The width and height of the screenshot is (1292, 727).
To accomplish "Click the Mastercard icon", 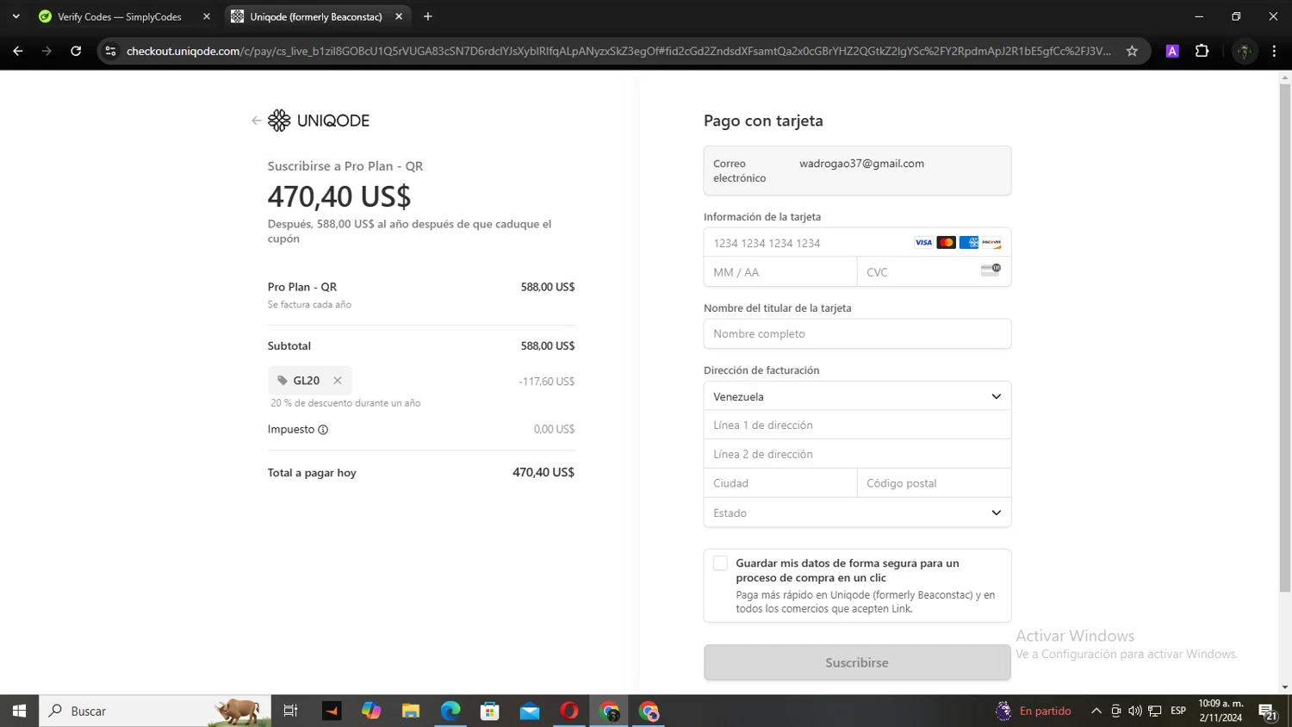I will coord(947,243).
